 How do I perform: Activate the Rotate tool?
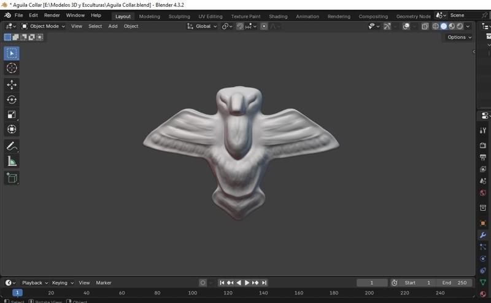(x=12, y=100)
